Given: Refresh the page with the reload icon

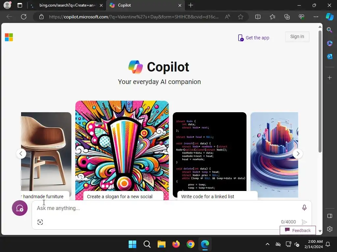Looking at the screenshot, I should point(24,17).
